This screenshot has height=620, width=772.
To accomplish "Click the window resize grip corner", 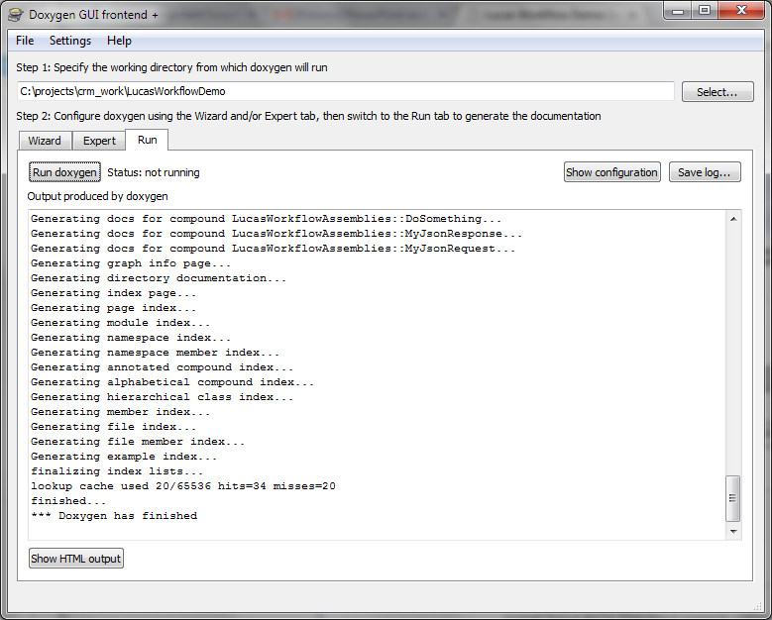I will coord(758,606).
